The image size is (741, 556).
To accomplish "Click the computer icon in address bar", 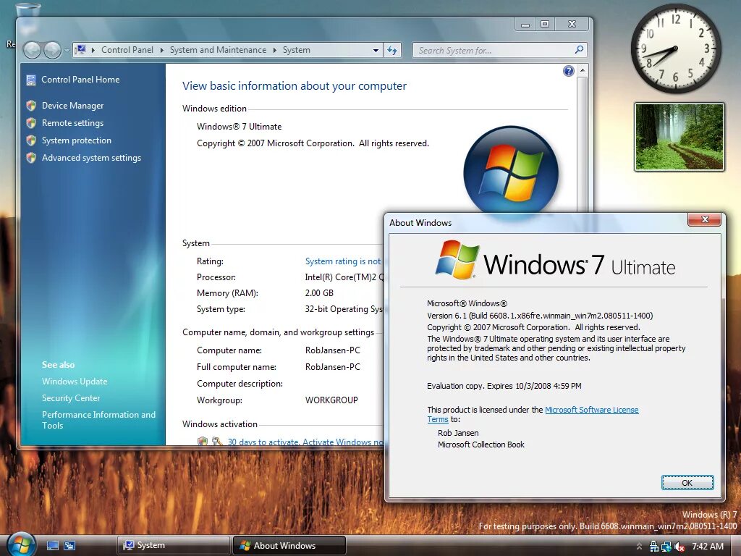I will click(x=80, y=50).
